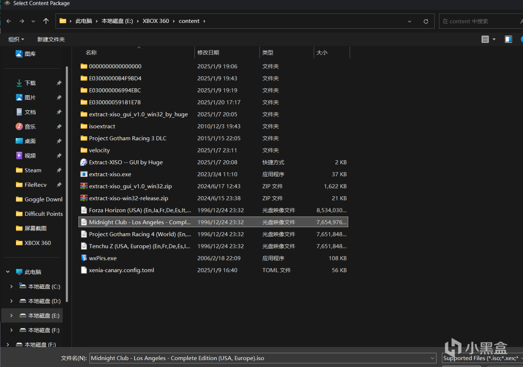
Task: Click Extract-XISO -- GUI by Huge shortcut icon
Action: [x=84, y=162]
